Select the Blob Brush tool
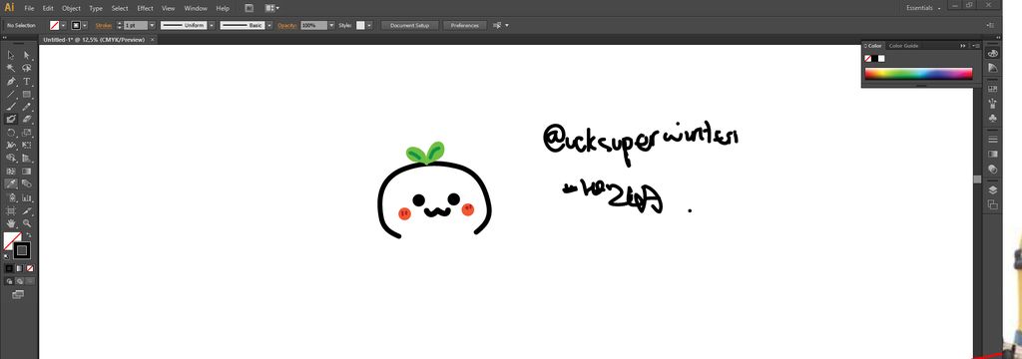 coord(11,120)
